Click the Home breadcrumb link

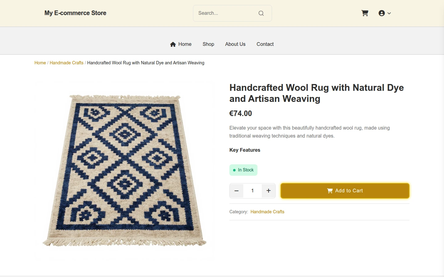point(40,63)
